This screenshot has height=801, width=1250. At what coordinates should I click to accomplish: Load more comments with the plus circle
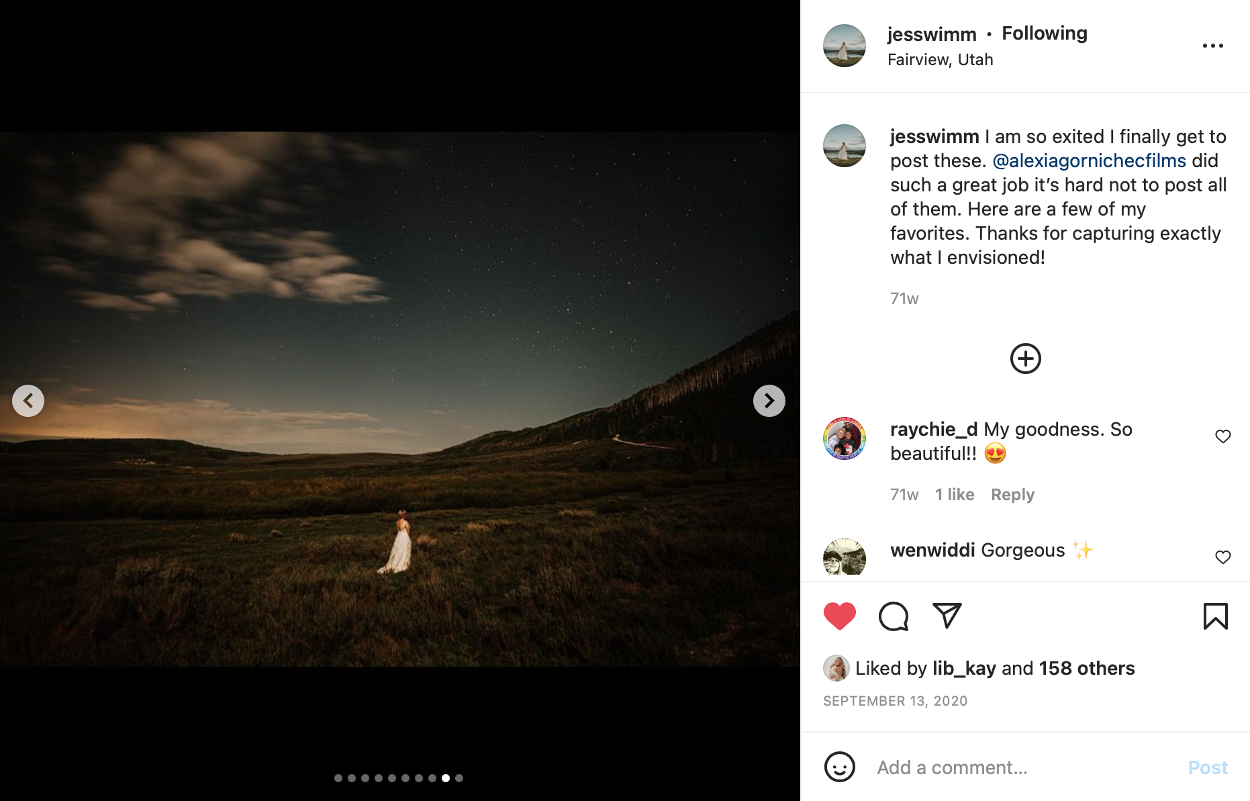pos(1026,359)
